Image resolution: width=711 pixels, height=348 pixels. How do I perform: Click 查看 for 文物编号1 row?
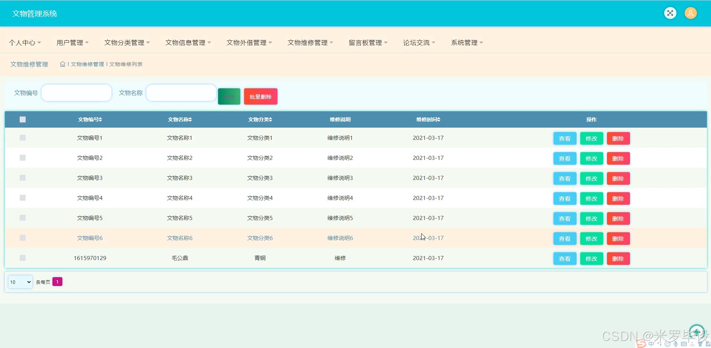tap(565, 138)
